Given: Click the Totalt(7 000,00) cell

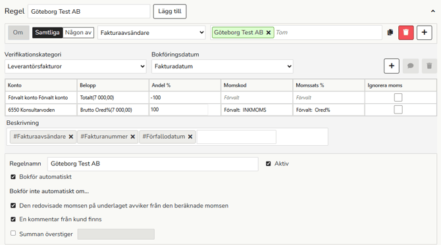Looking at the screenshot, I should 113,97.
